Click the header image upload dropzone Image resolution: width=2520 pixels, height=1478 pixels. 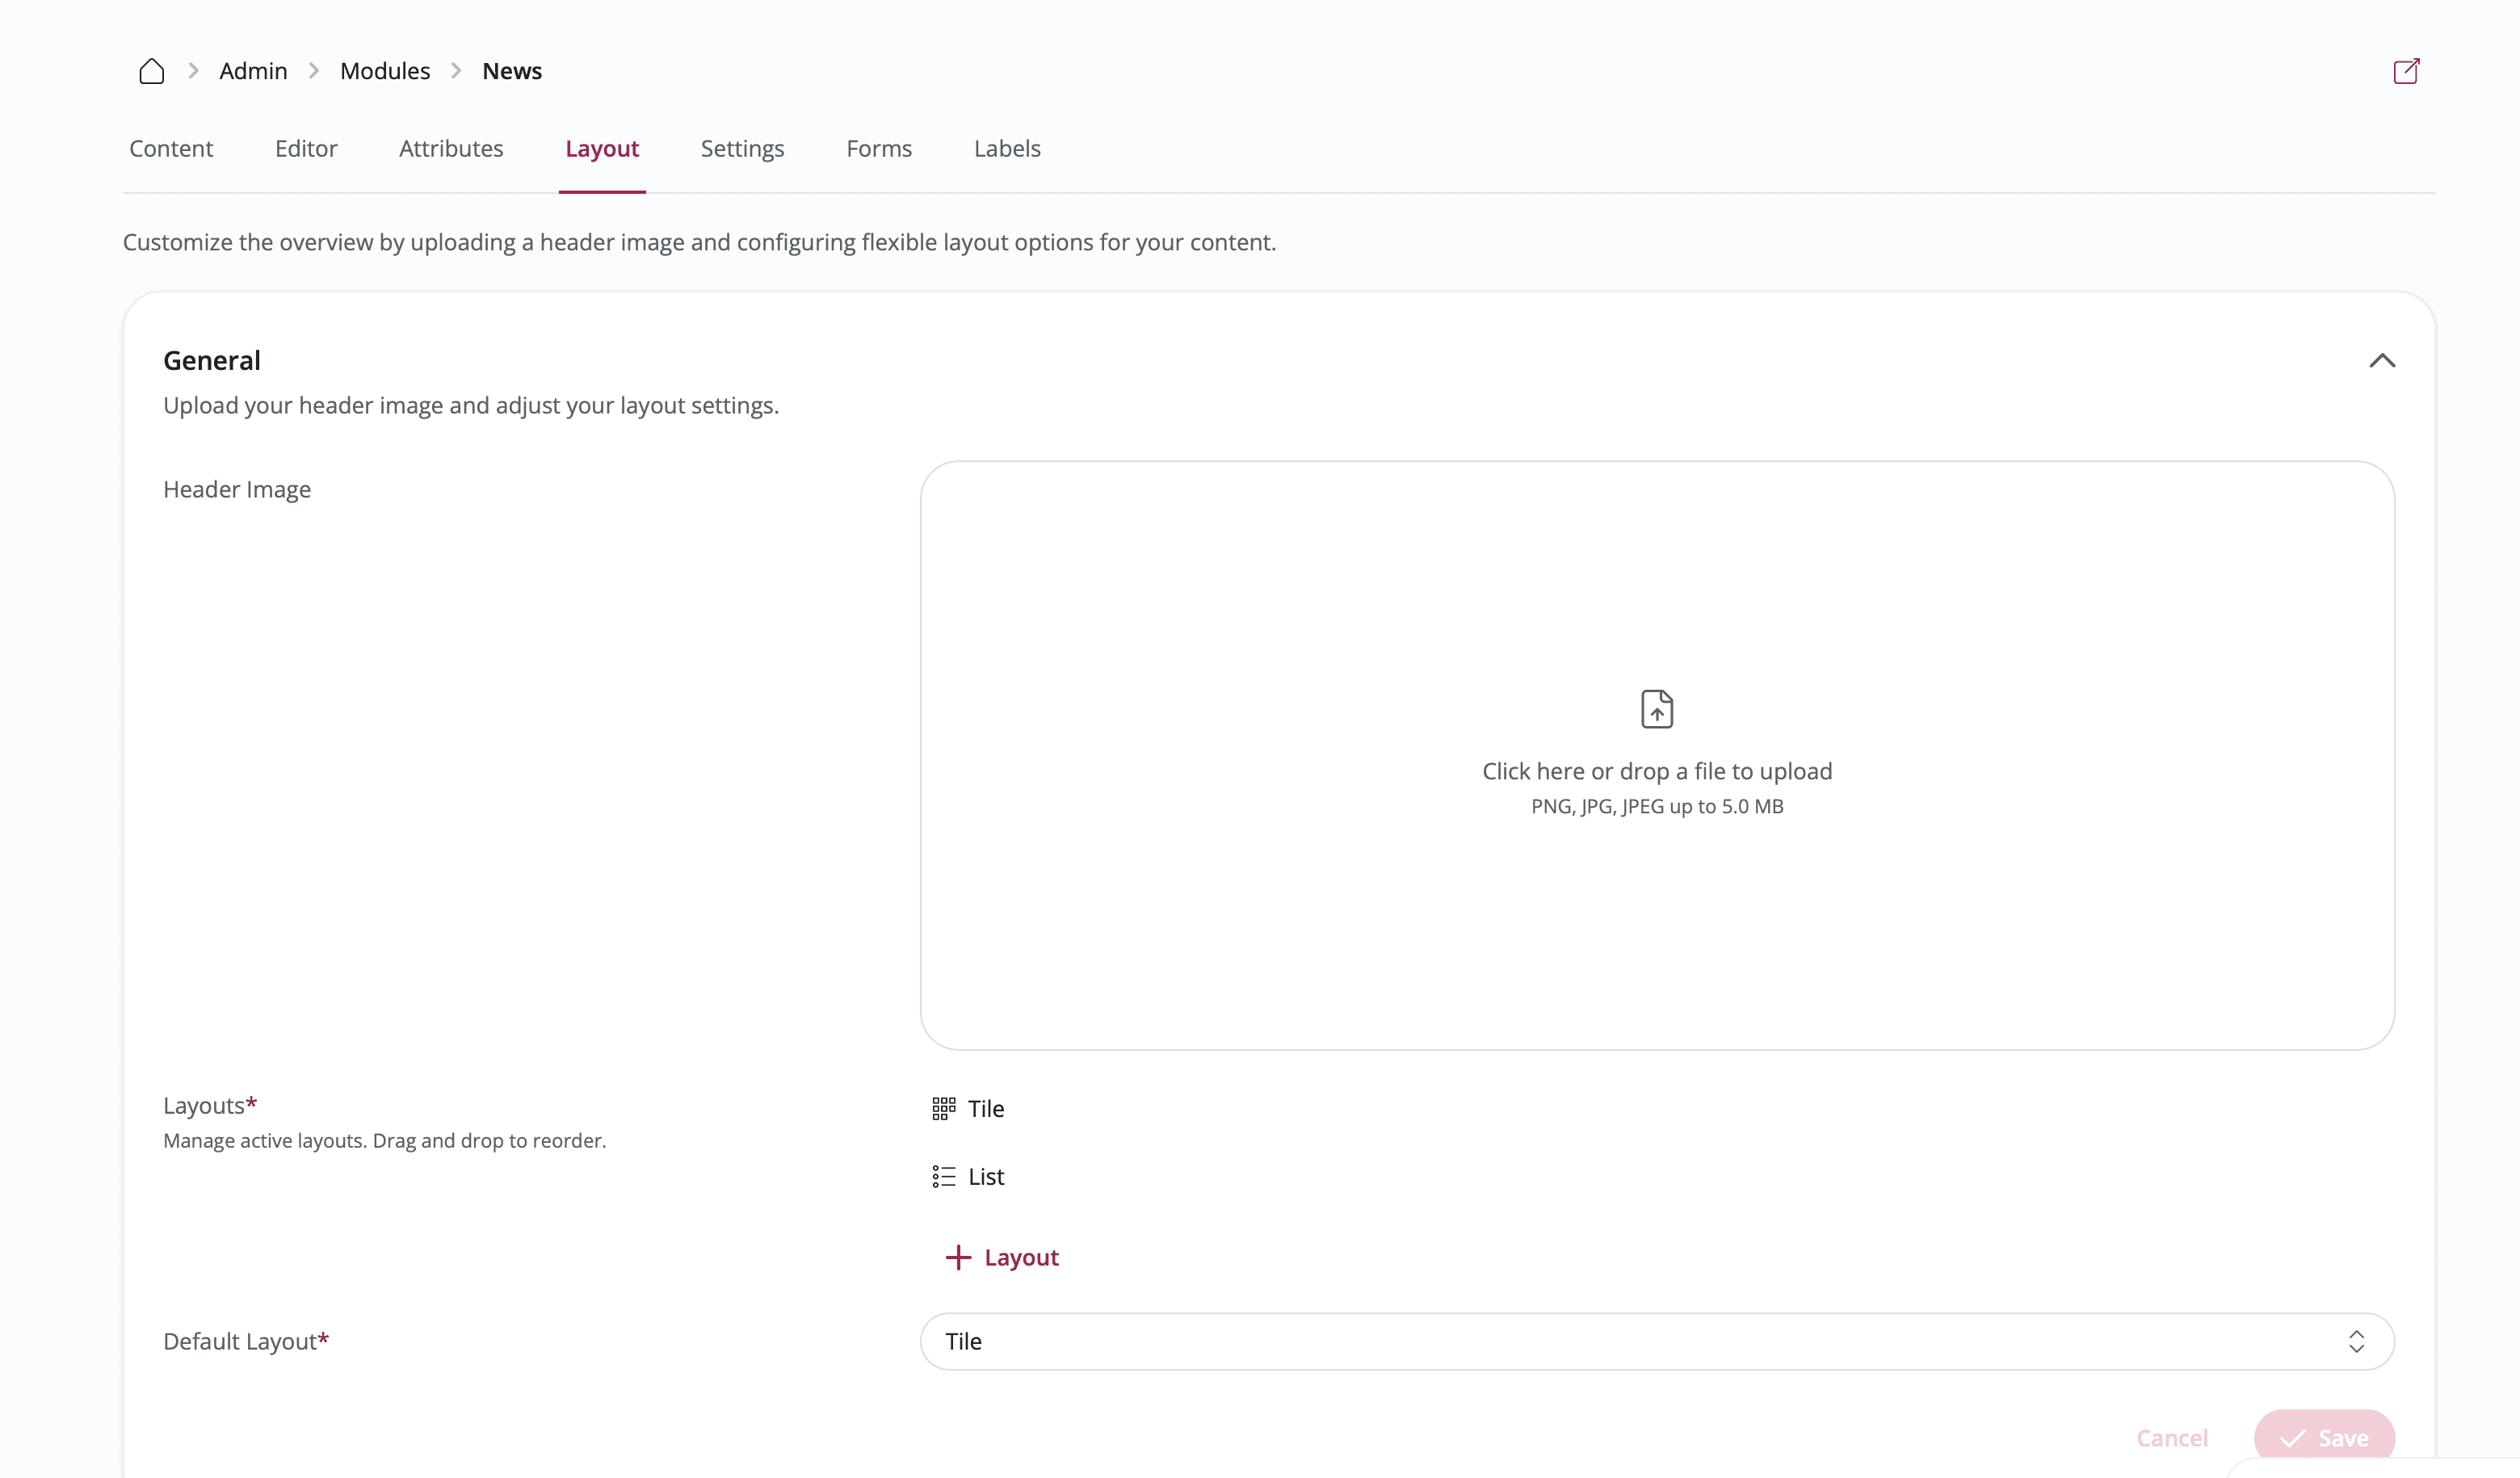coord(1657,900)
